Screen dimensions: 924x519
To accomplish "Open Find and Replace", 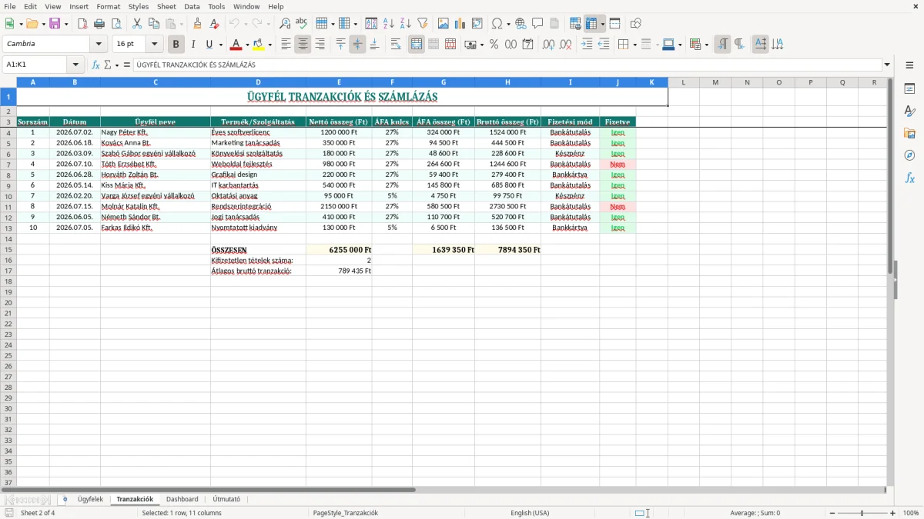I will click(285, 24).
